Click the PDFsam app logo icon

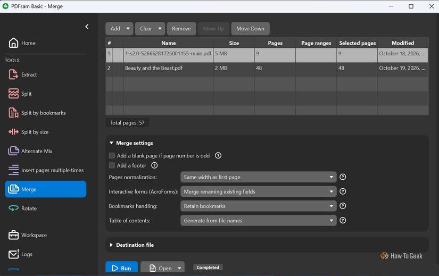[5, 6]
